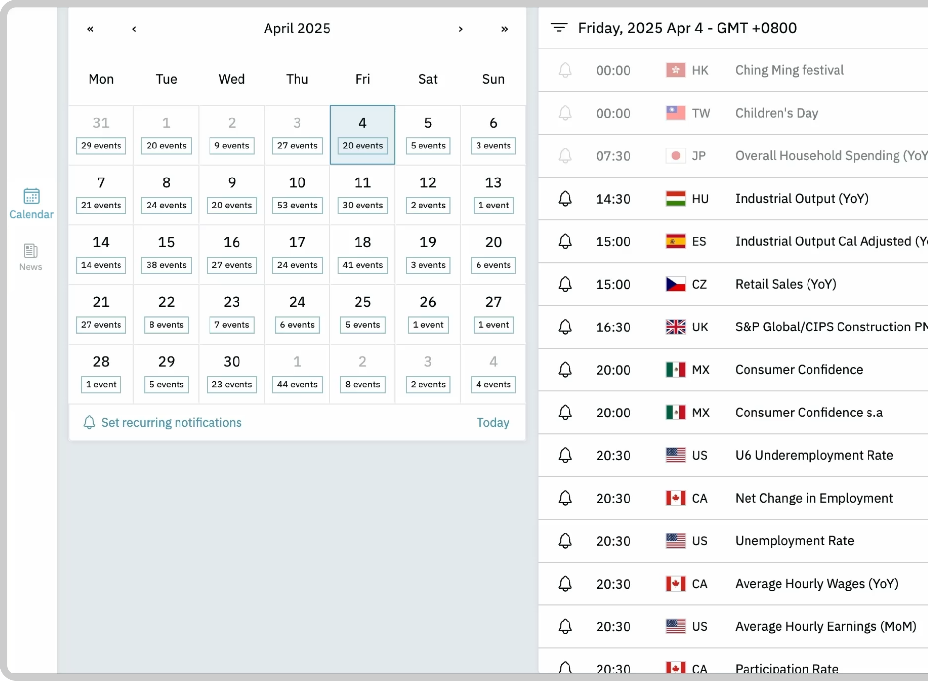Toggle bell alert for Overall Household Spending
Image resolution: width=928 pixels, height=681 pixels.
coord(565,156)
